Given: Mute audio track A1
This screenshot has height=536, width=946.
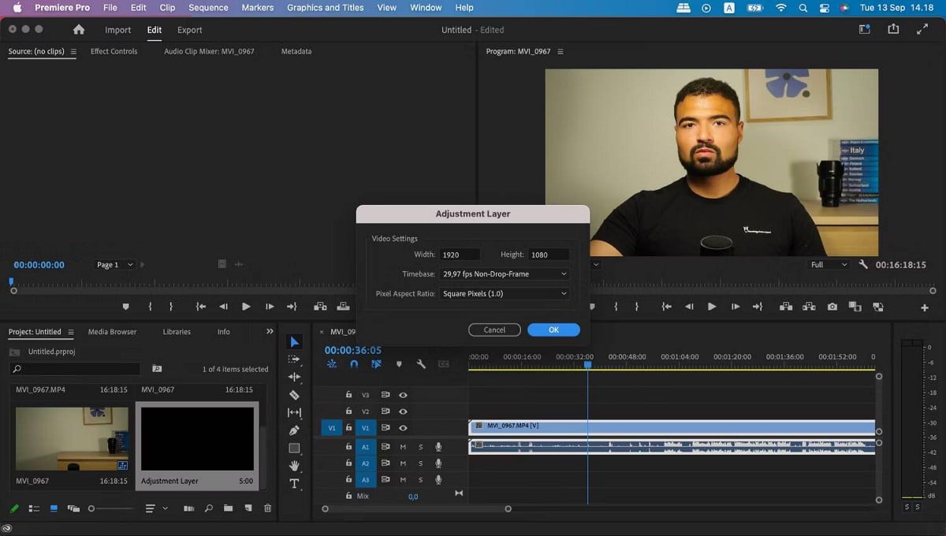Looking at the screenshot, I should coord(403,447).
